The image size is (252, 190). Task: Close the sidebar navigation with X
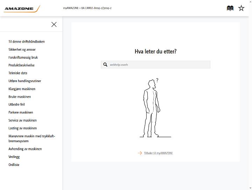(x=54, y=24)
